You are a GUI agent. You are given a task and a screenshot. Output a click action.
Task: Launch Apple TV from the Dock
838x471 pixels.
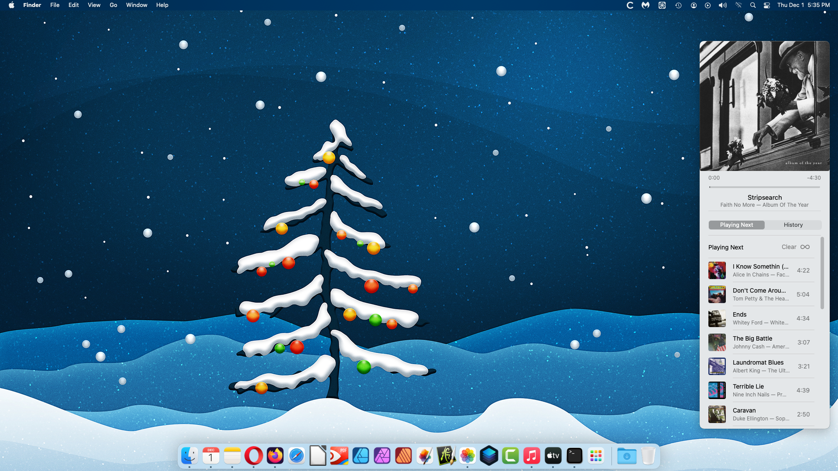tap(553, 456)
